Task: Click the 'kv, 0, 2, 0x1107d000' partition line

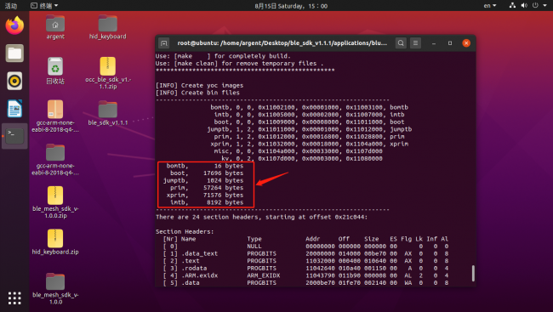Action: 302,159
